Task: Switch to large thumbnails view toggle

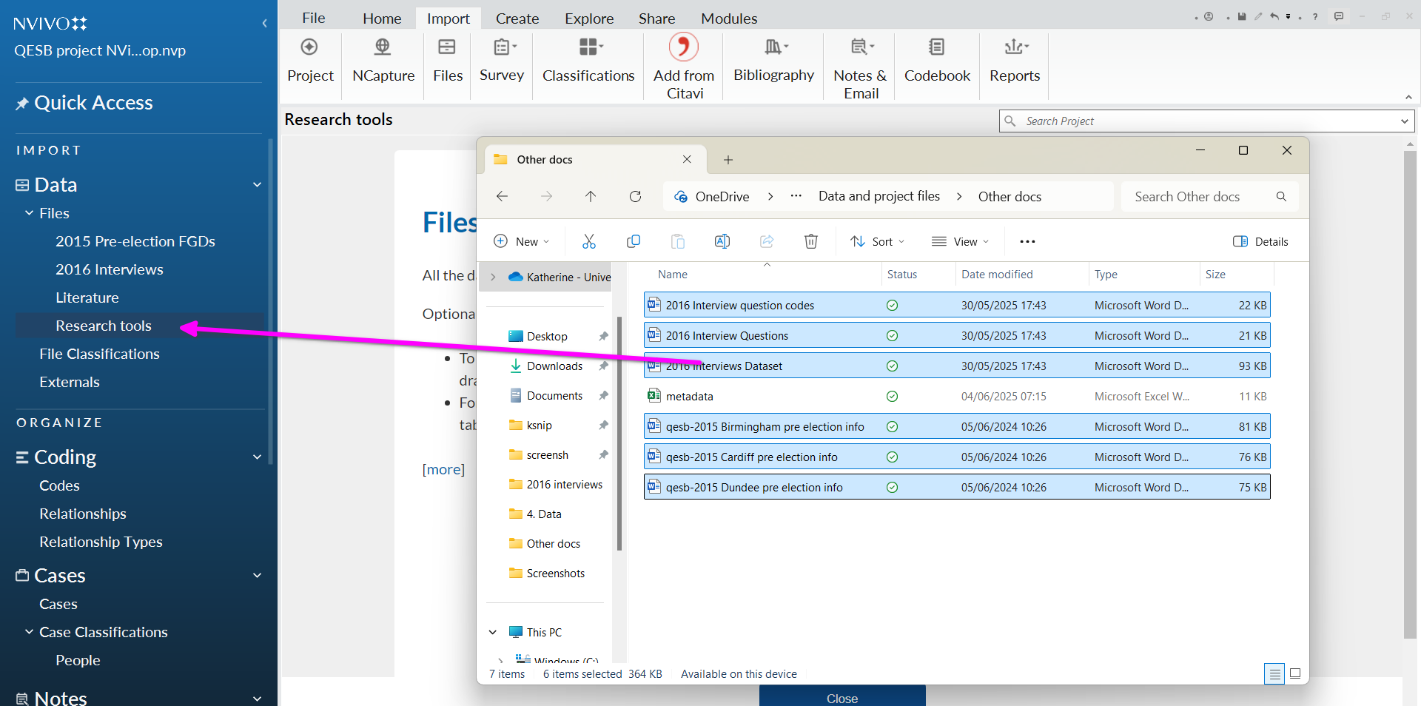Action: point(1295,673)
